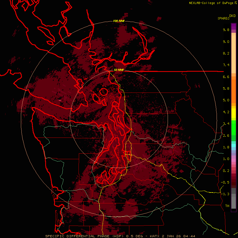Click the DKD label above the color scale
The image size is (238, 238).
pyautogui.click(x=232, y=16)
